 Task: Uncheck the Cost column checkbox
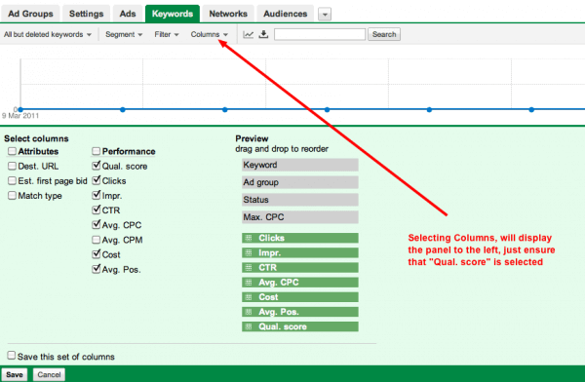[97, 254]
